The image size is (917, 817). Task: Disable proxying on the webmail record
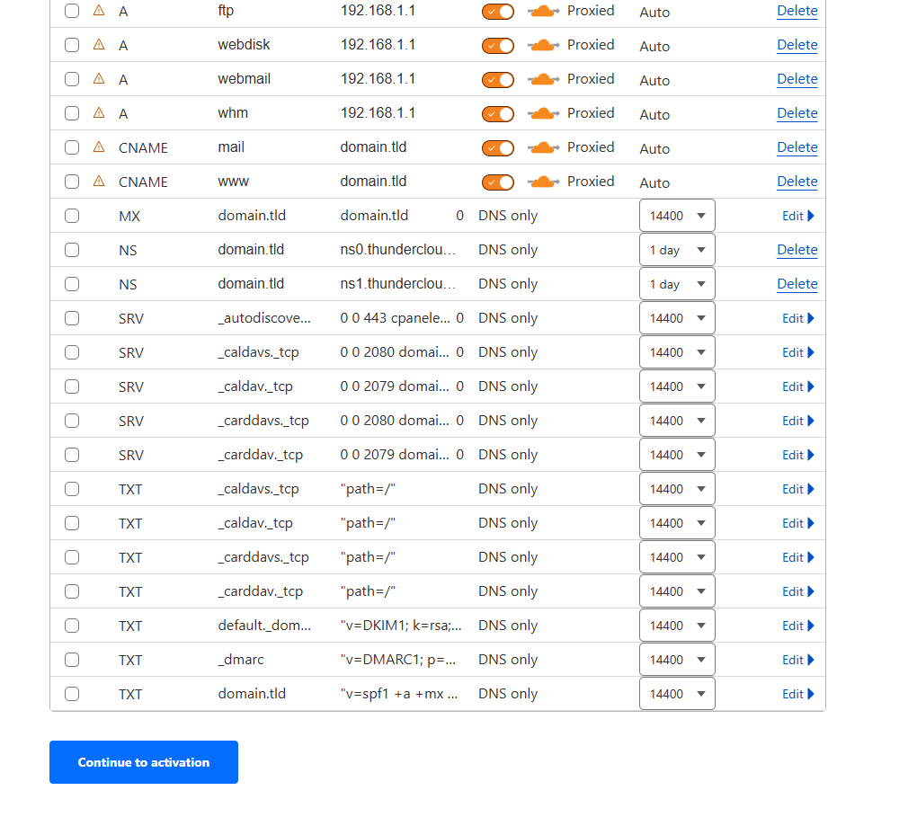tap(498, 79)
